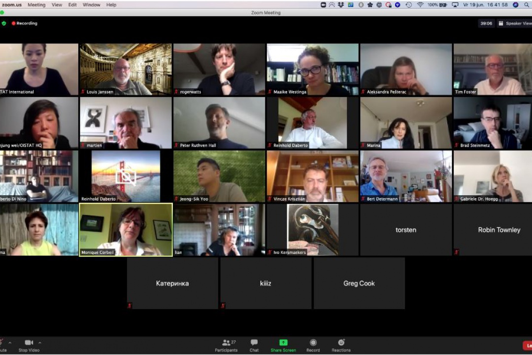Screen dimensions: 532x355
Task: Open the Chat panel
Action: pos(254,345)
